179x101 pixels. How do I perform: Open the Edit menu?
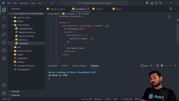tap(15, 3)
